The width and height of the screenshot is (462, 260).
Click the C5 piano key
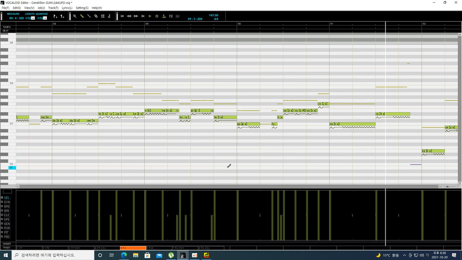(x=12, y=43)
